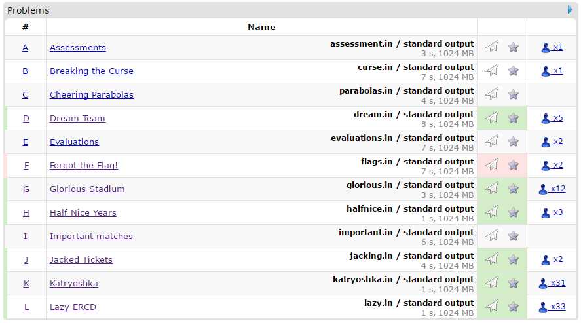The width and height of the screenshot is (581, 323).
Task: Click problem letter D link
Action: [x=26, y=118]
